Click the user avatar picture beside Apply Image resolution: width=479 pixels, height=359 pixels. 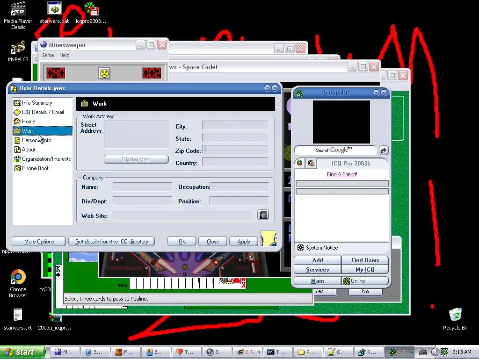click(x=269, y=238)
